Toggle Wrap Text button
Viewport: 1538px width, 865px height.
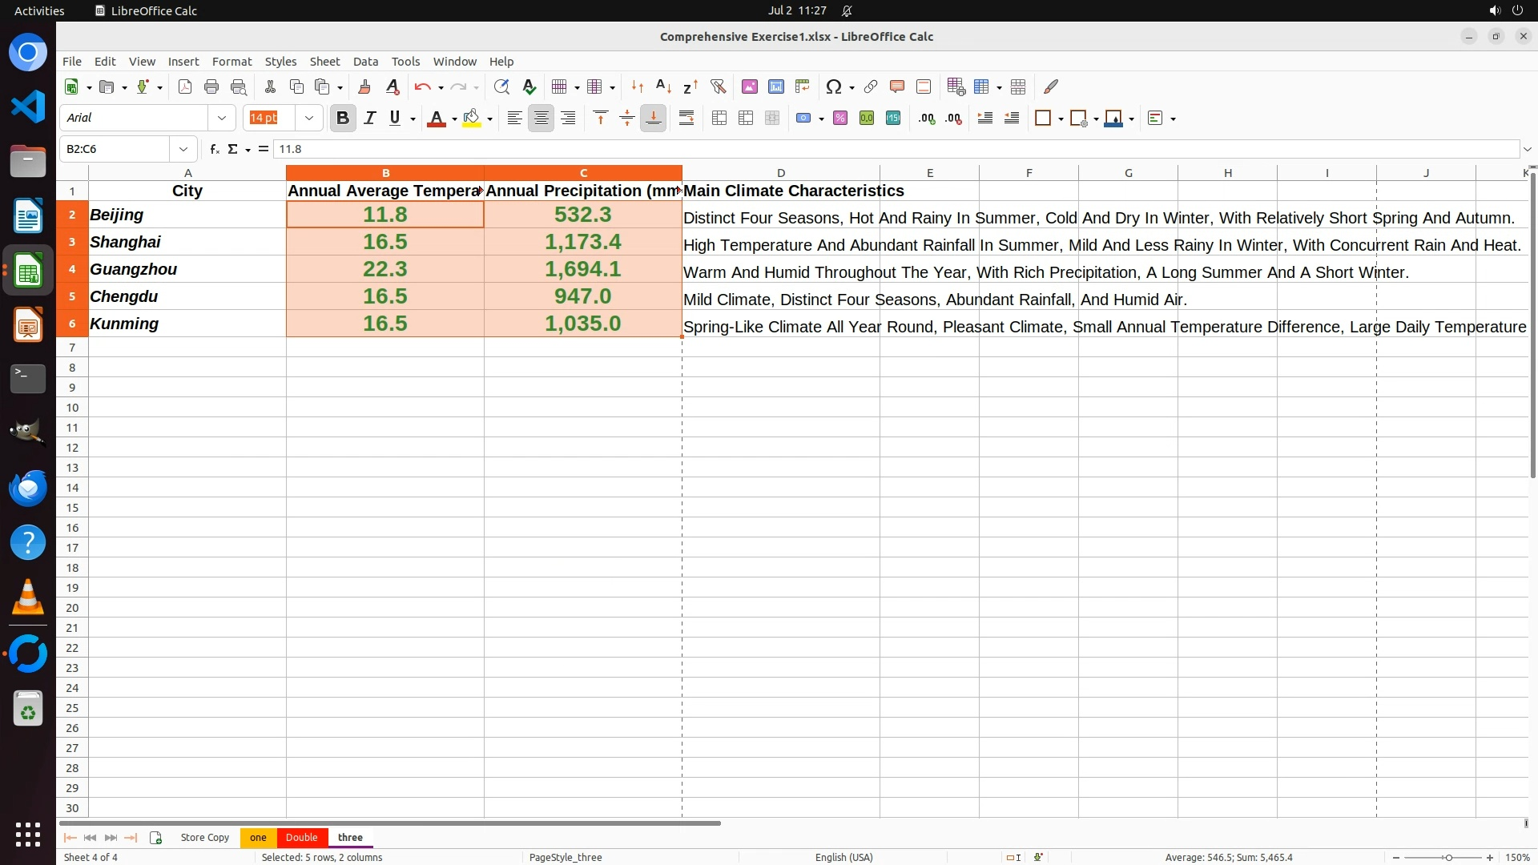point(686,119)
